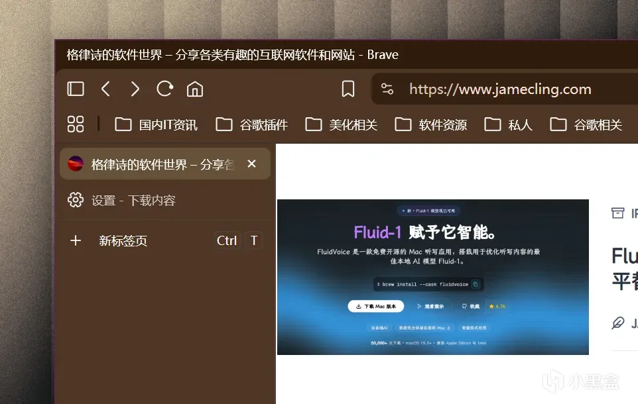
Task: Go forward with the right arrow
Action: coord(135,89)
